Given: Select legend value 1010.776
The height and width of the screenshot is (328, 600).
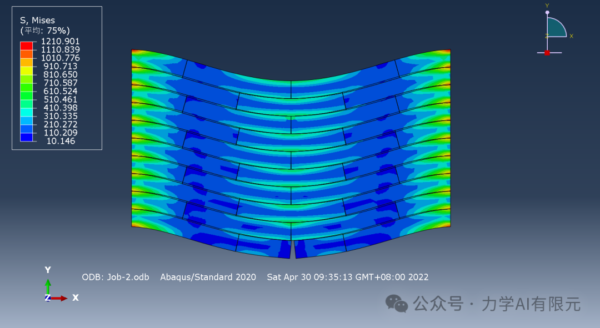Looking at the screenshot, I should point(61,58).
